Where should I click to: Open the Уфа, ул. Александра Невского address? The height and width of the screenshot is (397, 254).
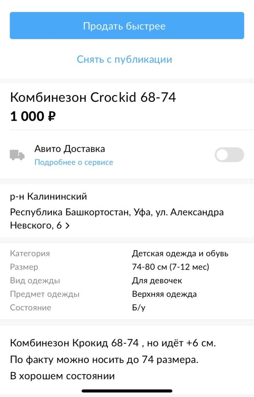pyautogui.click(x=117, y=219)
